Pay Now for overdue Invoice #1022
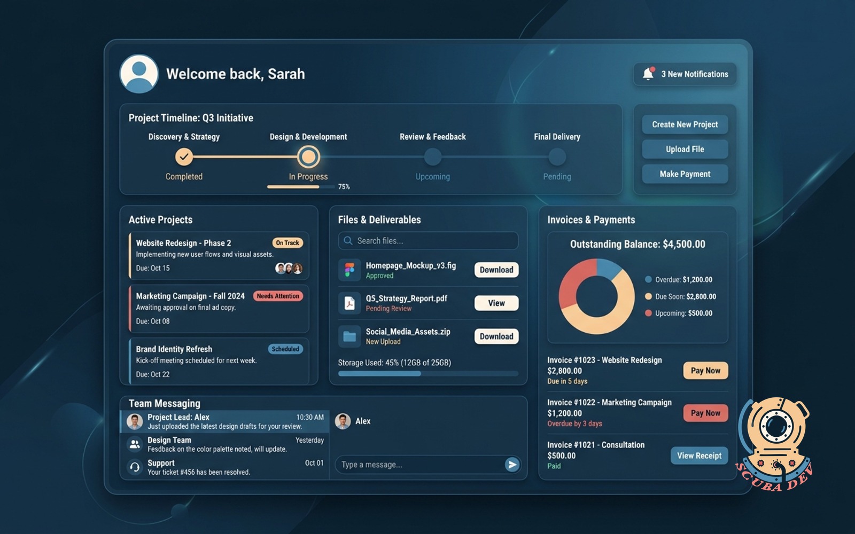The image size is (855, 534). [x=705, y=413]
